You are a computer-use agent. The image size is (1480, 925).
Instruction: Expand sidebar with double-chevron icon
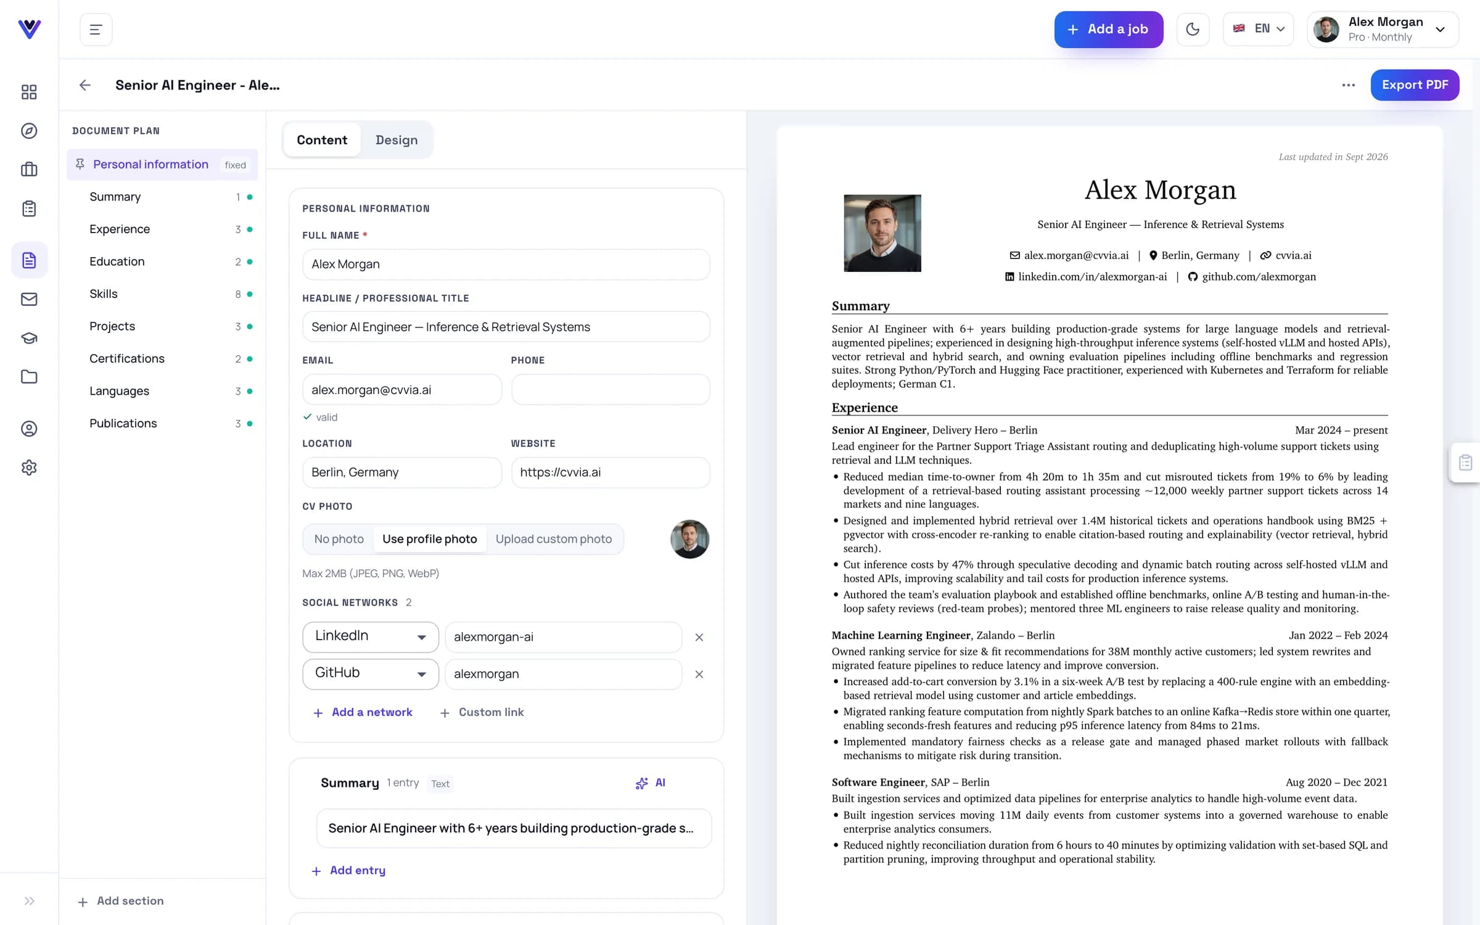click(29, 901)
